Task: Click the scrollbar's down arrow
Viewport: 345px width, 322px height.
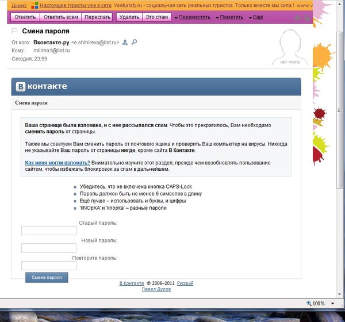Action: tap(339, 294)
